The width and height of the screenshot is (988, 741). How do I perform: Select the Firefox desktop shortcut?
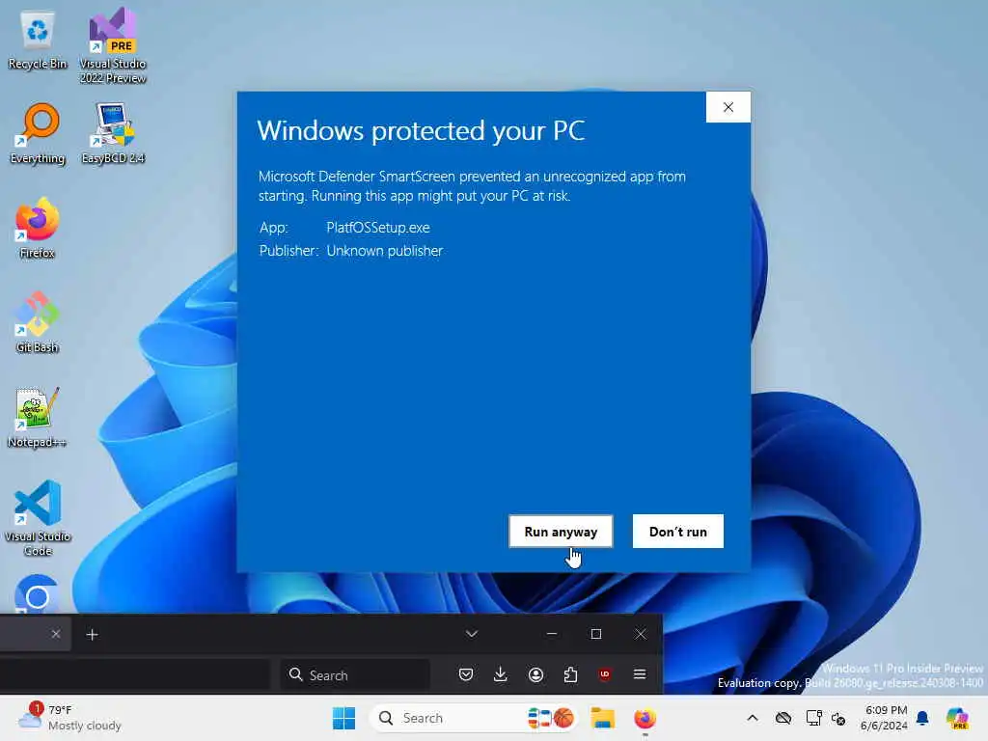(x=38, y=228)
